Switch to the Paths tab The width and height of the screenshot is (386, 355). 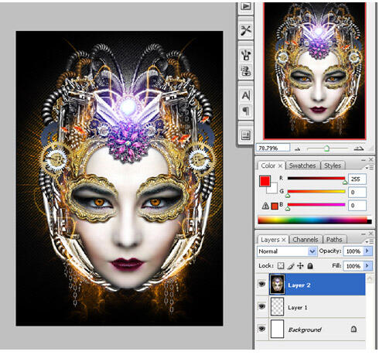pos(334,240)
